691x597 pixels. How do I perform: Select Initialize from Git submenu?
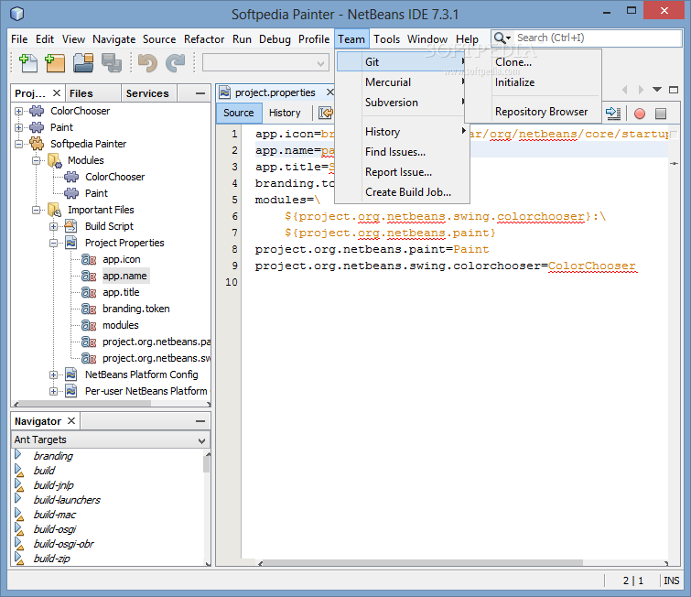pos(534,82)
